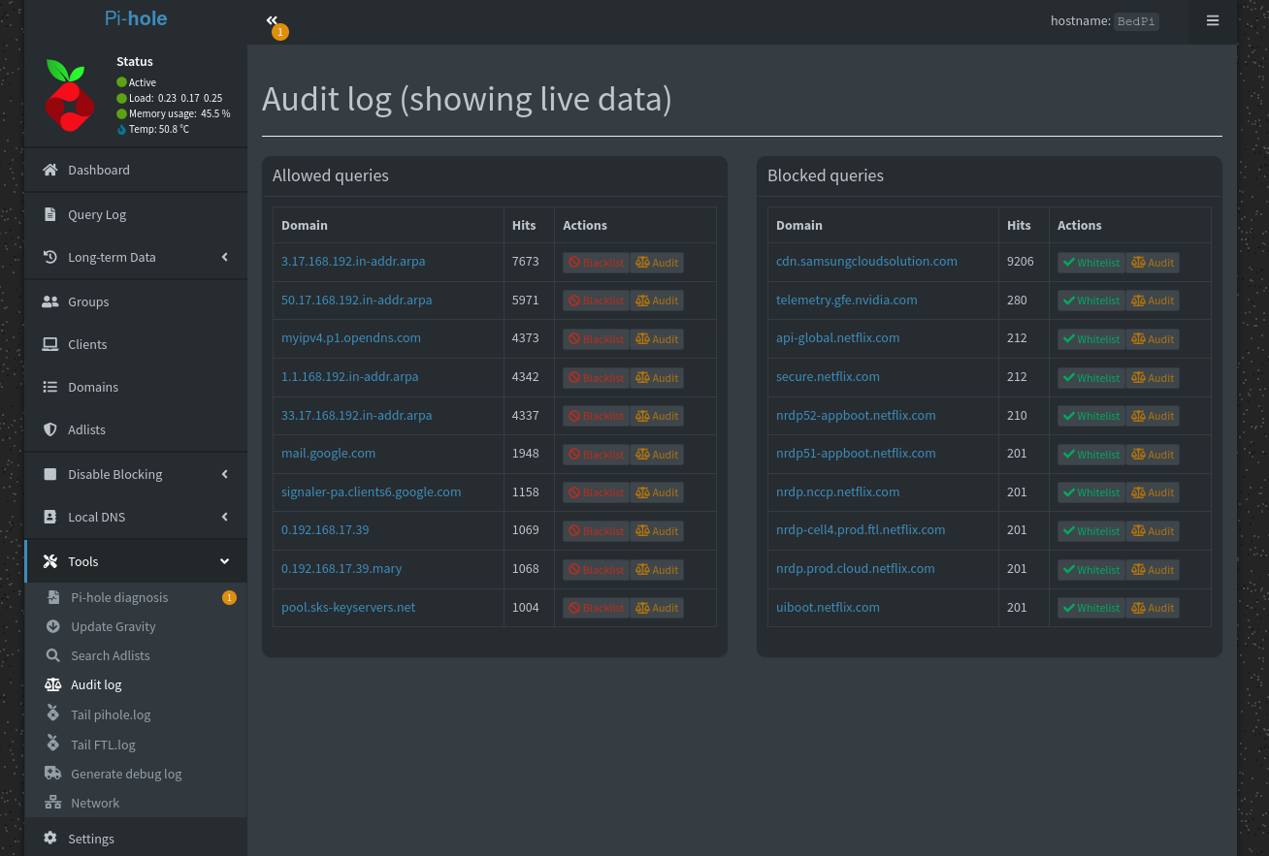Screen dimensions: 1269x856
Task: Click the Dashboard home icon
Action: pyautogui.click(x=50, y=170)
